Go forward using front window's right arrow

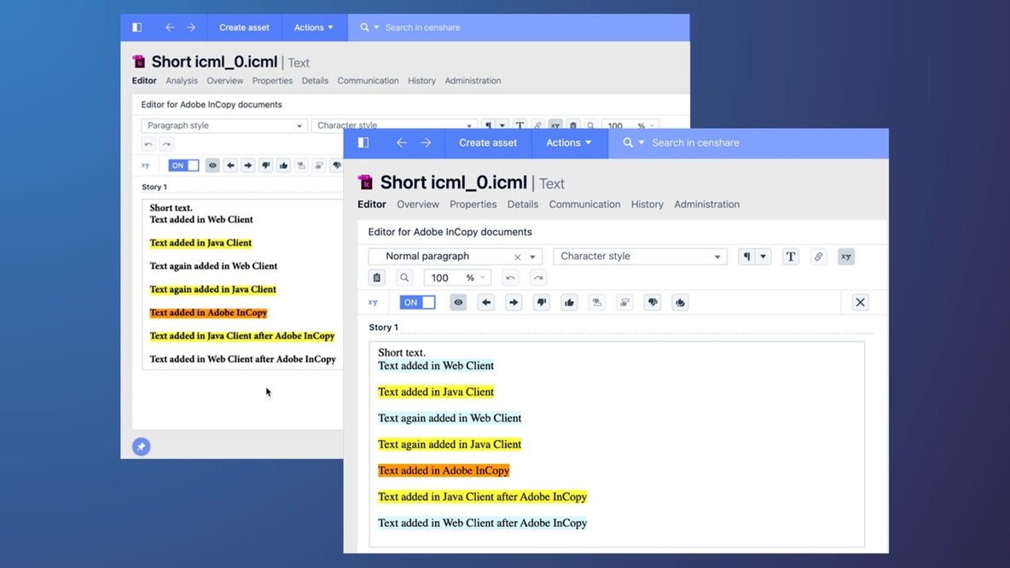tap(426, 142)
